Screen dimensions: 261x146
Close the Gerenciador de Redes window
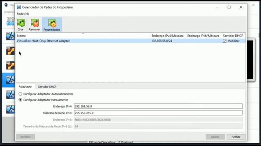[241, 7]
